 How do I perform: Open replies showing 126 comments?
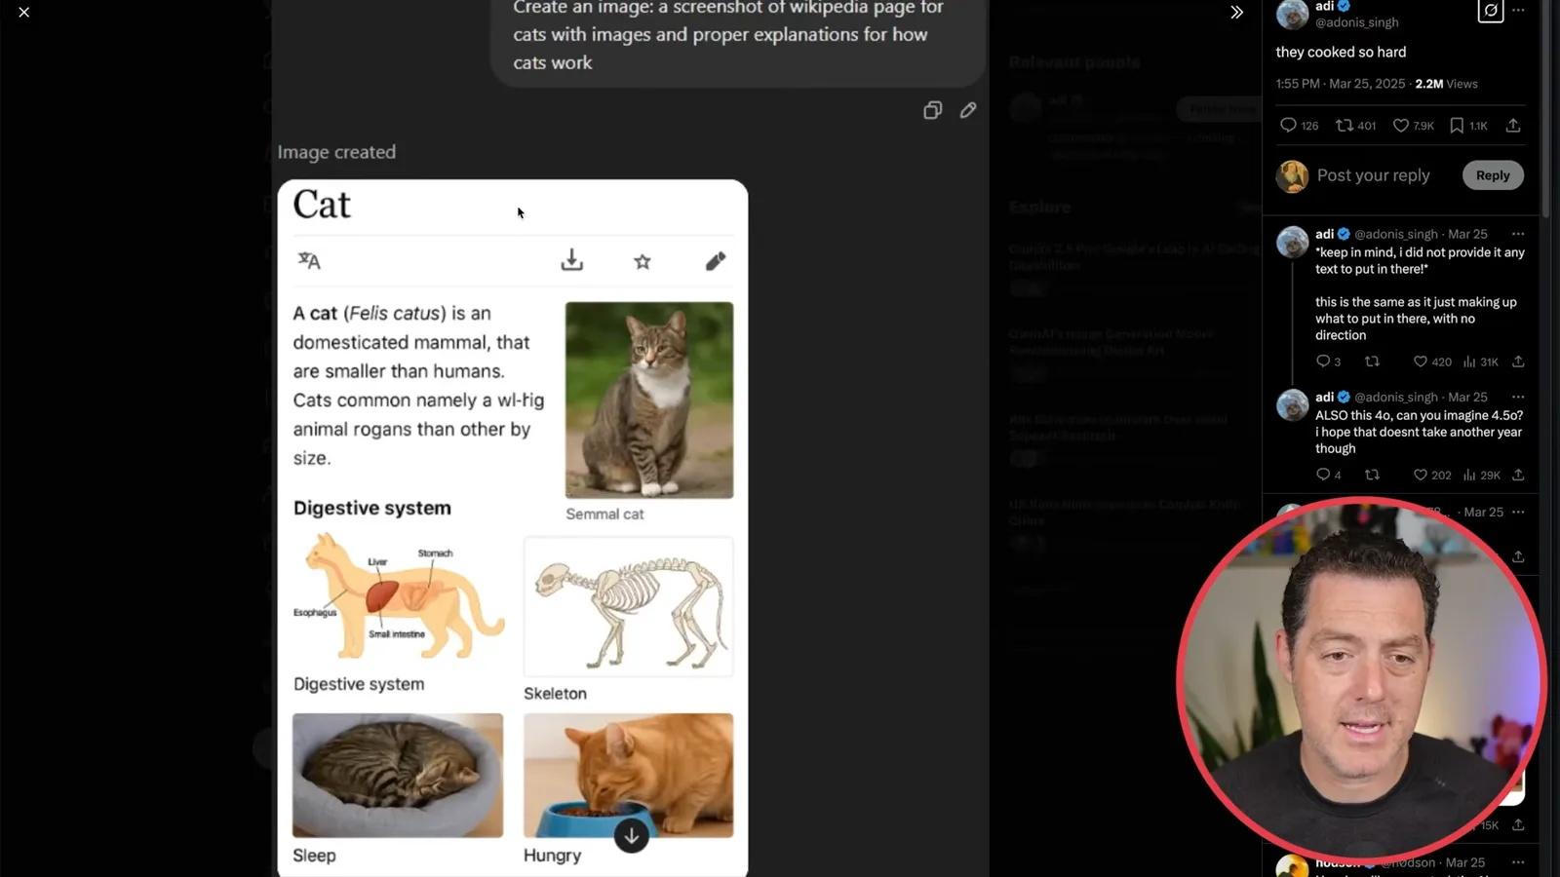1299,126
